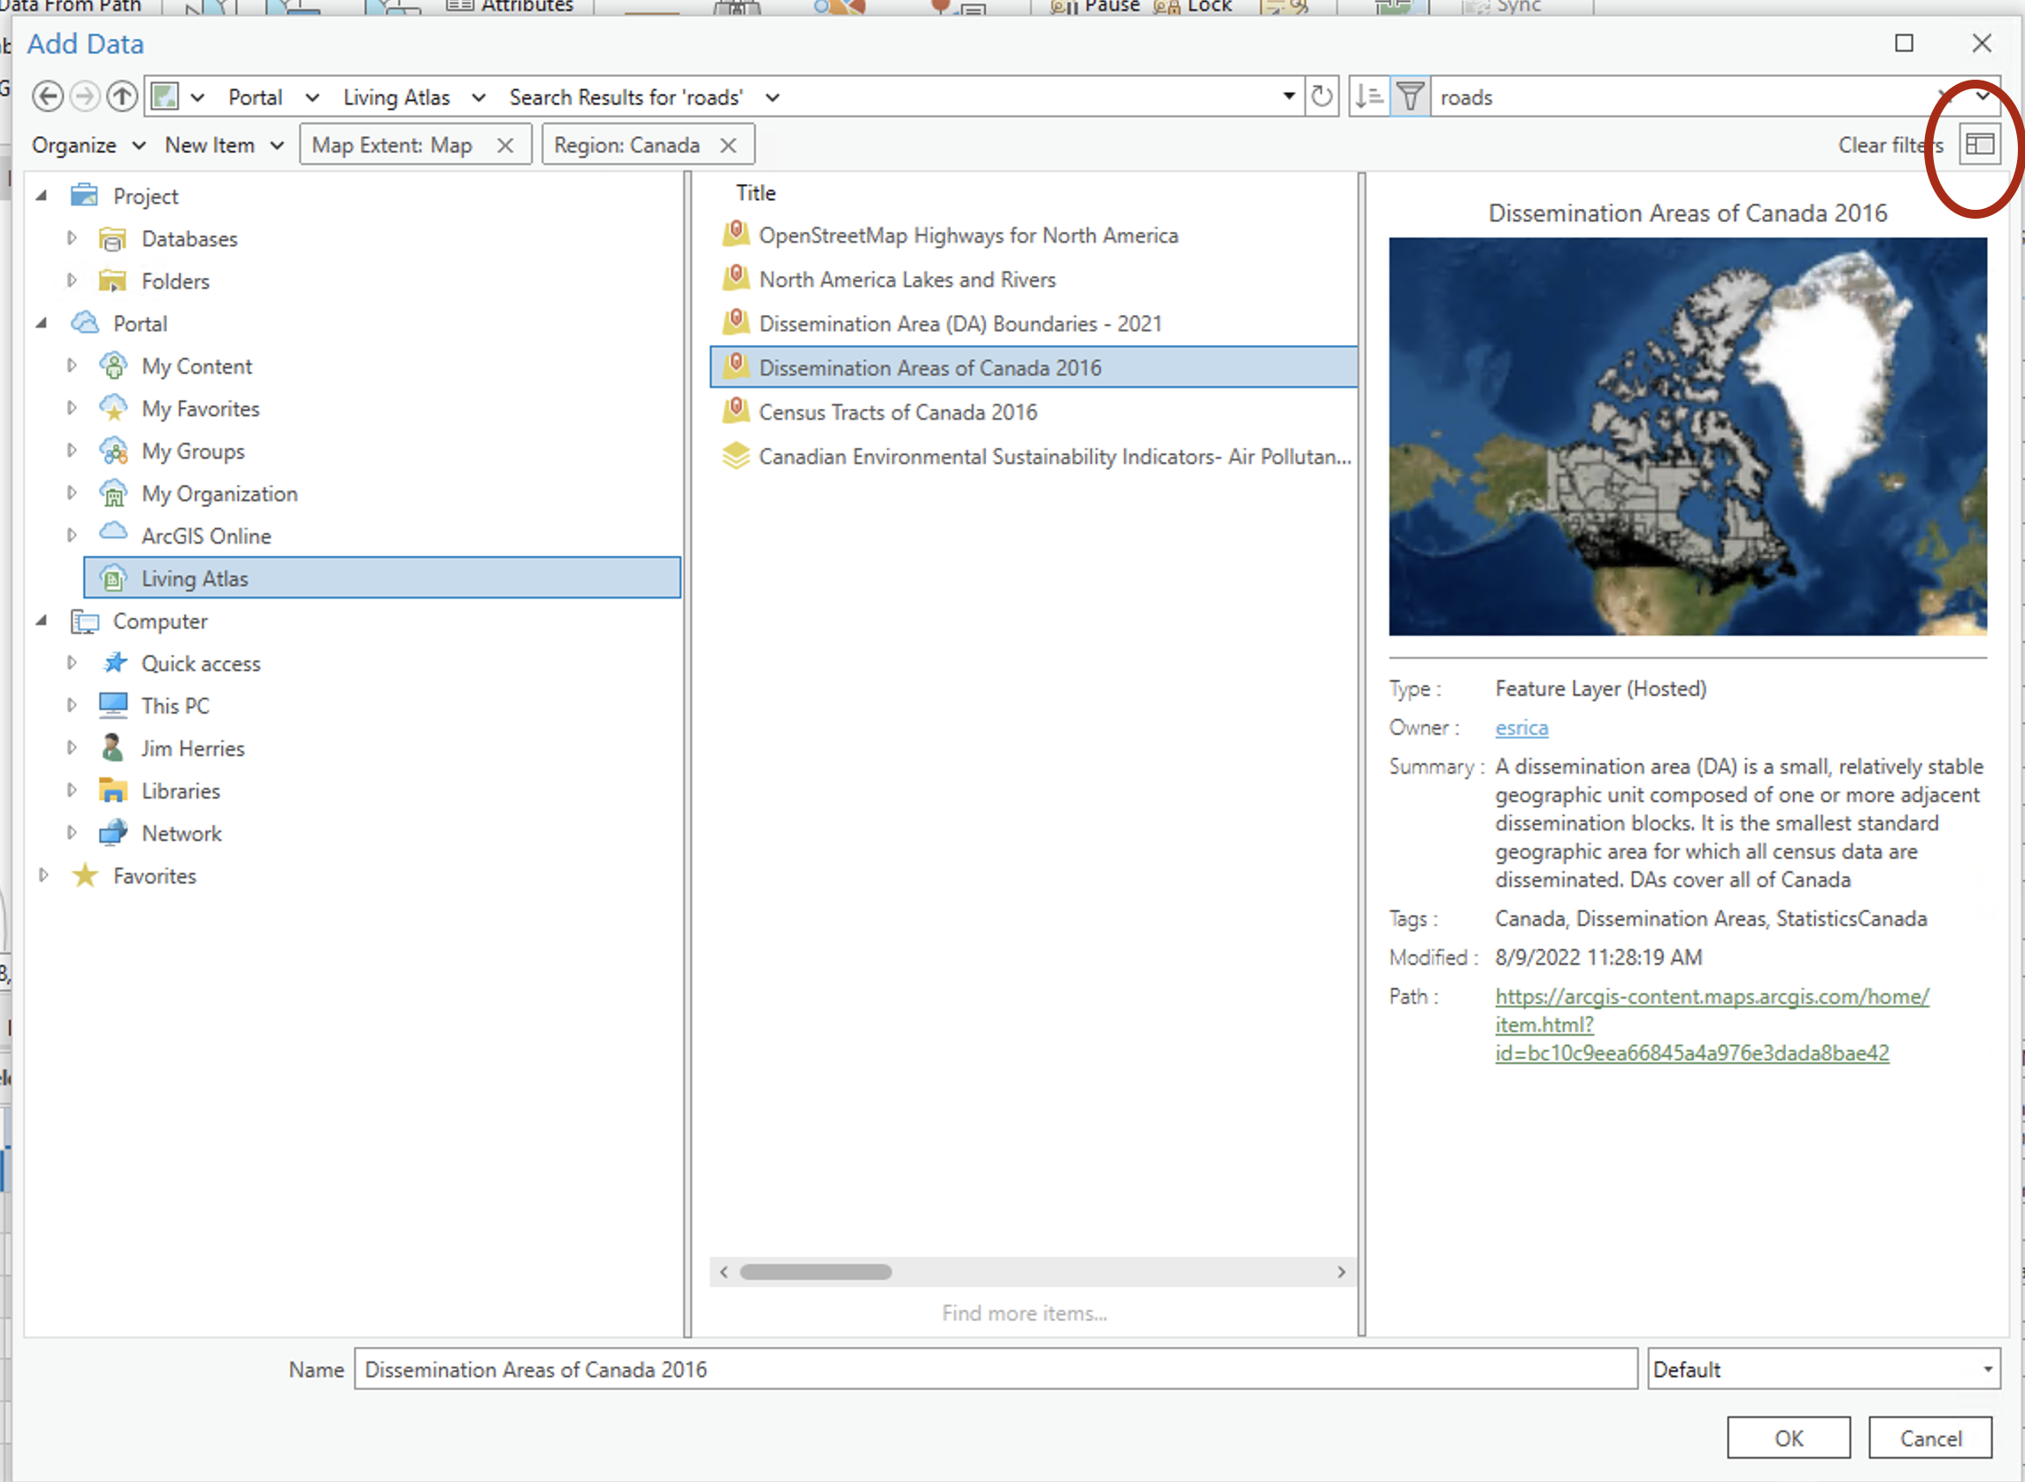This screenshot has width=2025, height=1482.
Task: Remove the Map Extent: Map filter chip
Action: click(x=507, y=144)
